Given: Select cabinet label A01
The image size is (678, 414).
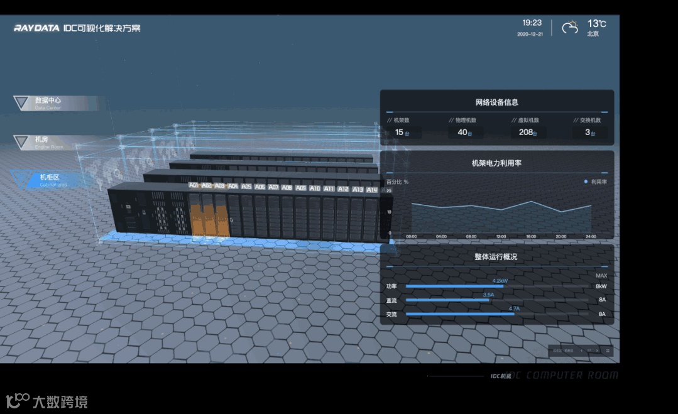Looking at the screenshot, I should click(x=194, y=185).
